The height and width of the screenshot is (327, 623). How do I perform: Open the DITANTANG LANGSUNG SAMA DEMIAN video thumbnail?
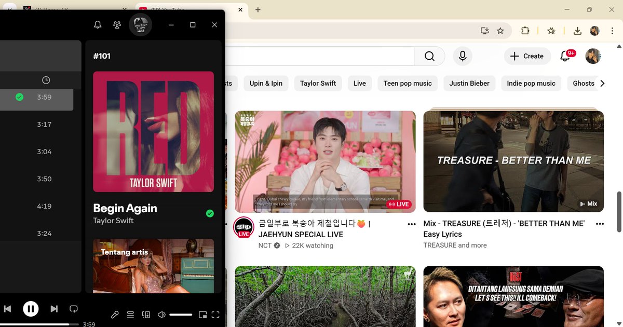pyautogui.click(x=513, y=296)
